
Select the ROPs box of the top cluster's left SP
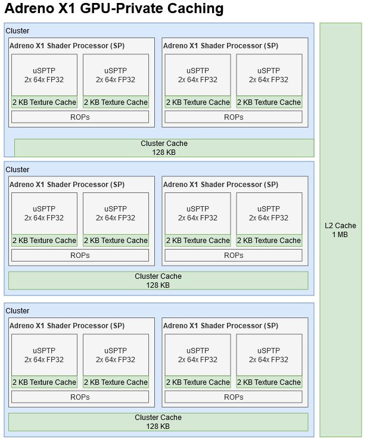(80, 117)
